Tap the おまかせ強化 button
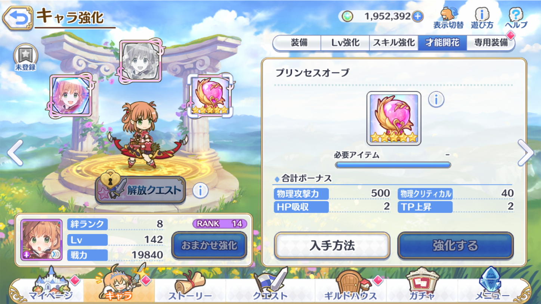The image size is (541, 304). pos(209,245)
